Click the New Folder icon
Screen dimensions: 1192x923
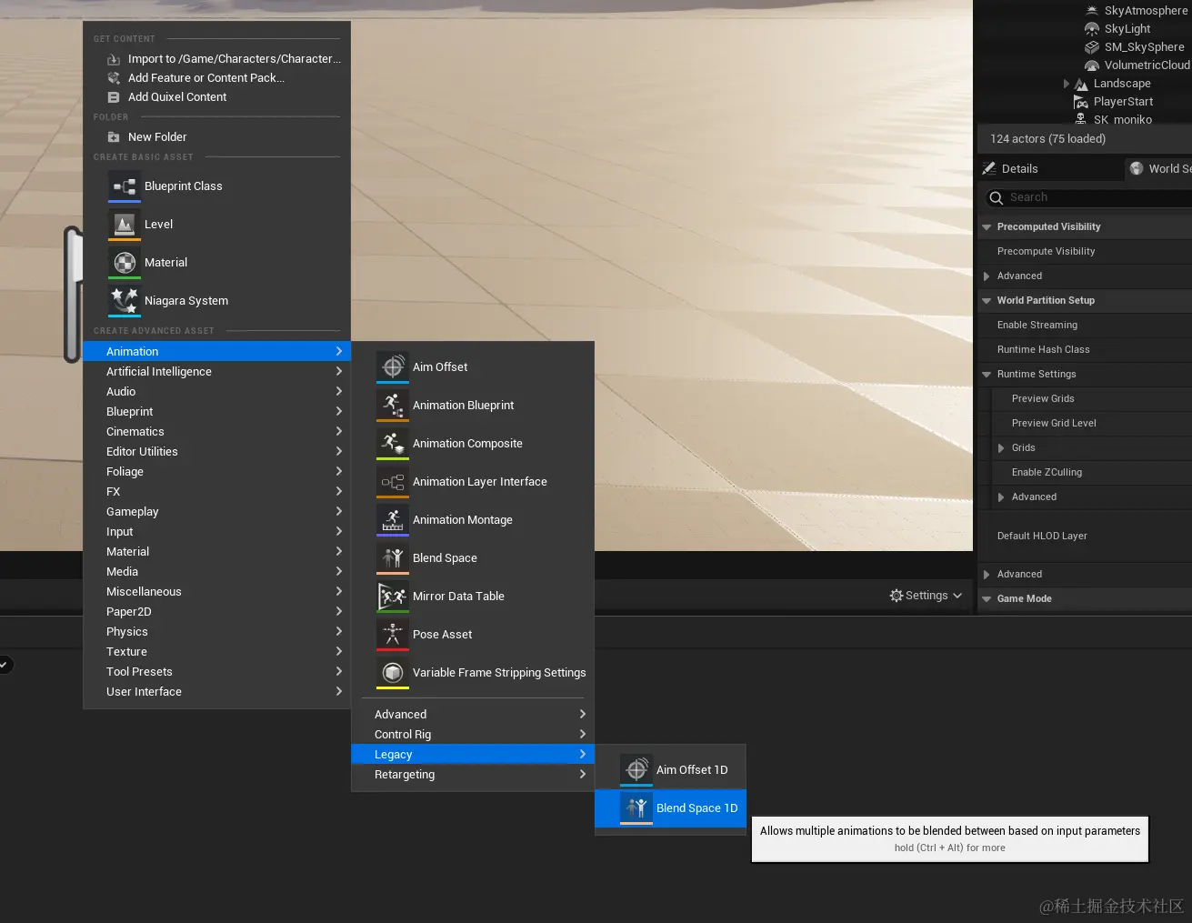point(114,137)
